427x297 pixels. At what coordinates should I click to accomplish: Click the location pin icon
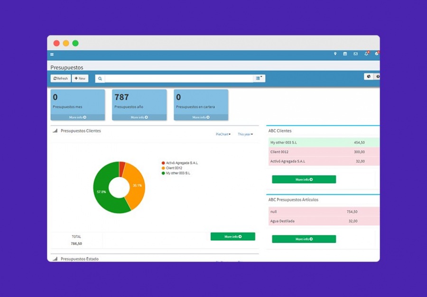(335, 54)
